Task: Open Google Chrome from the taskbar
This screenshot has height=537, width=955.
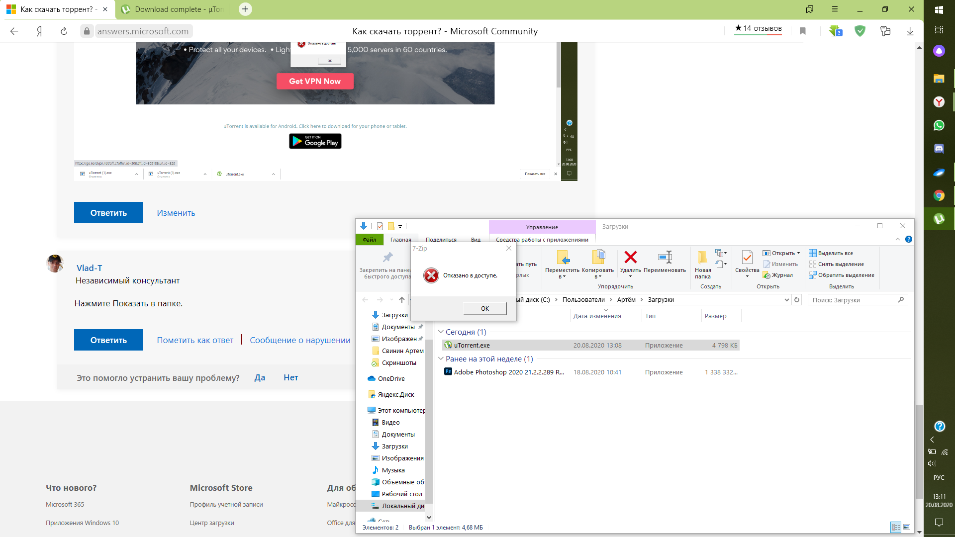Action: pos(939,195)
